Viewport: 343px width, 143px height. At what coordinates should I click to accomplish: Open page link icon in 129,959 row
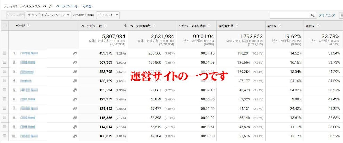click(75, 99)
